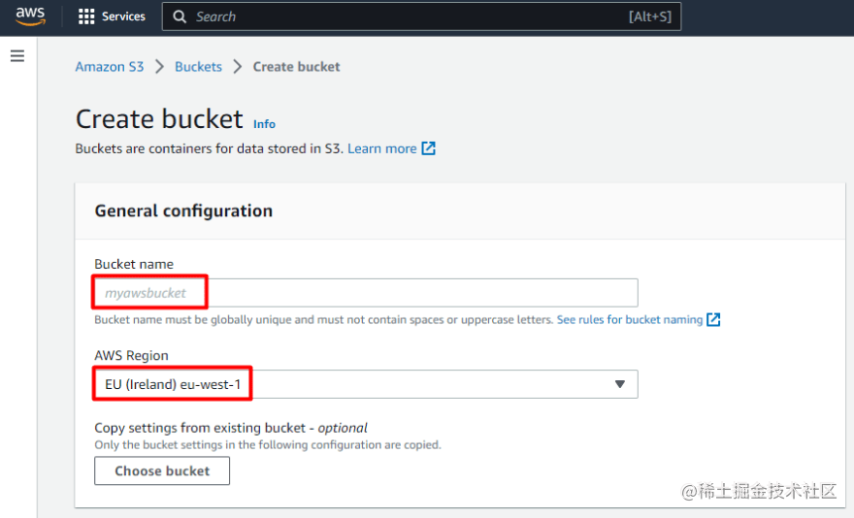The width and height of the screenshot is (854, 518).
Task: Click the AWS logo icon
Action: coord(30,16)
